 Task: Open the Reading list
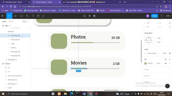click(x=166, y=10)
